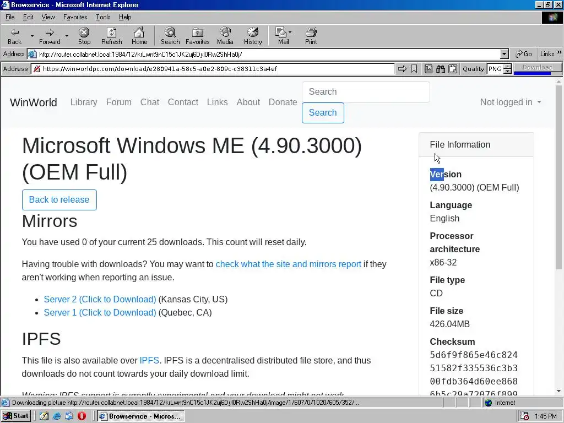The width and height of the screenshot is (564, 423).
Task: Click the Refresh page icon
Action: click(x=111, y=32)
